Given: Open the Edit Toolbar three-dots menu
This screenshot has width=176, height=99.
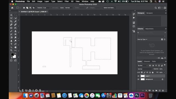Looking at the screenshot, I should coord(15,50).
